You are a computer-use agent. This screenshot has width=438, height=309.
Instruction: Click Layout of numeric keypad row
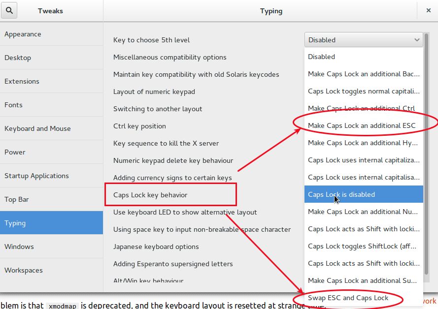click(154, 92)
